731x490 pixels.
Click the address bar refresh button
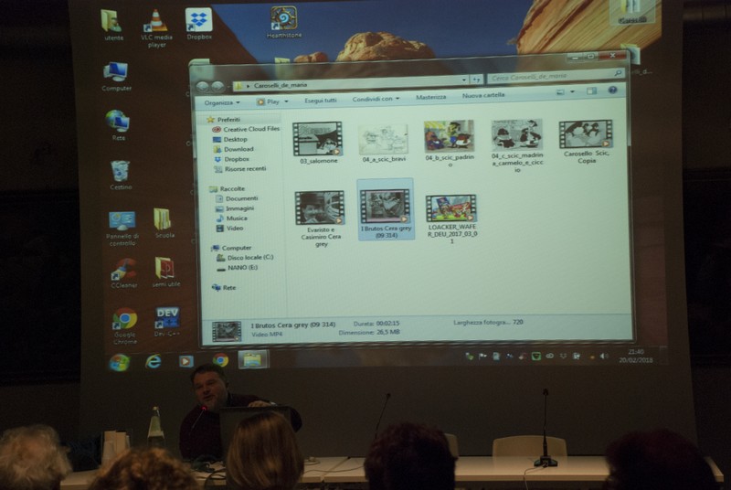coord(476,80)
